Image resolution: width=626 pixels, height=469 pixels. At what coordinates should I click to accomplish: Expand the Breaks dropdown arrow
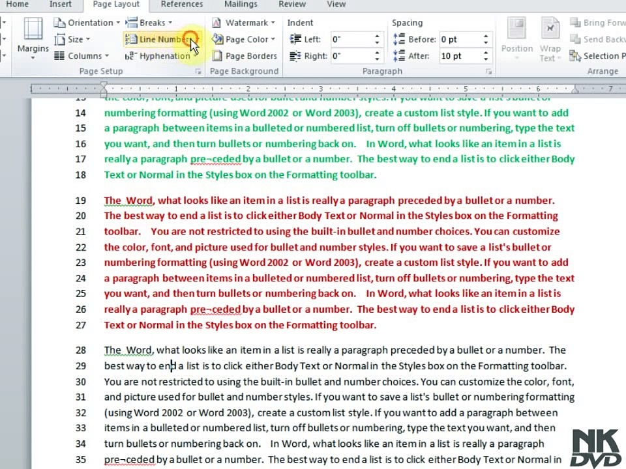(170, 23)
